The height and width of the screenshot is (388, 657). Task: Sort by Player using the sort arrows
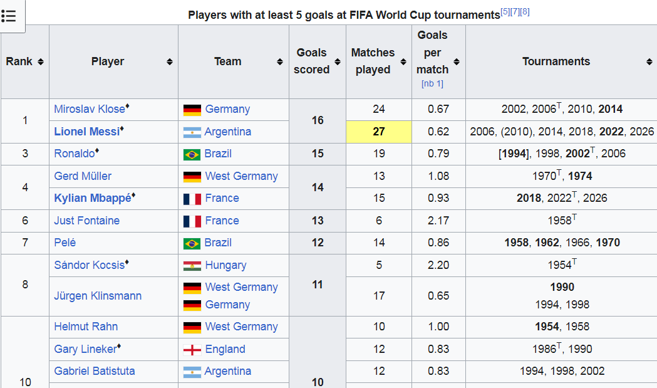pyautogui.click(x=170, y=61)
